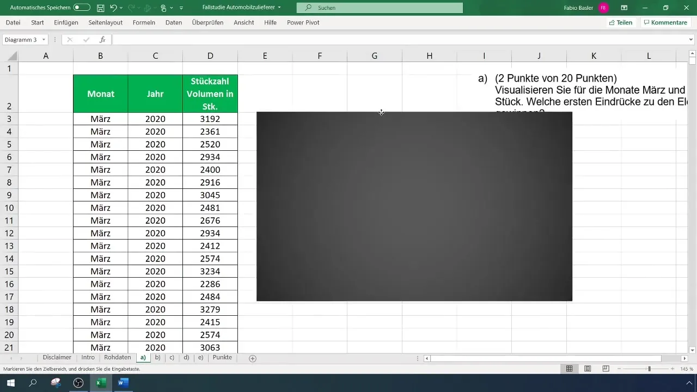Click inside the formula bar input
The width and height of the screenshot is (697, 392).
point(400,40)
